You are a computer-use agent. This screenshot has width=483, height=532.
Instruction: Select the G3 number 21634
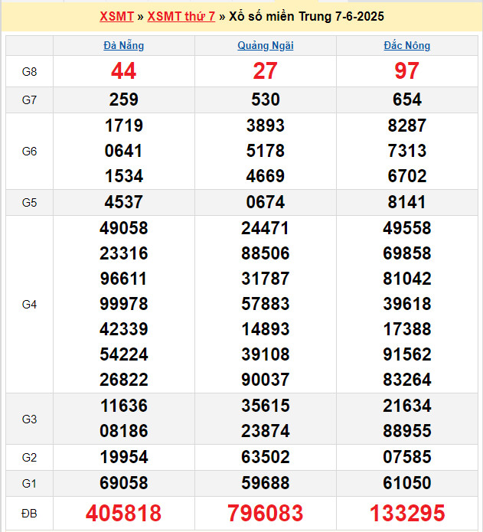[407, 406]
